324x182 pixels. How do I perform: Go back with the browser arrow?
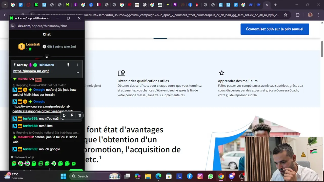[x=5, y=15]
